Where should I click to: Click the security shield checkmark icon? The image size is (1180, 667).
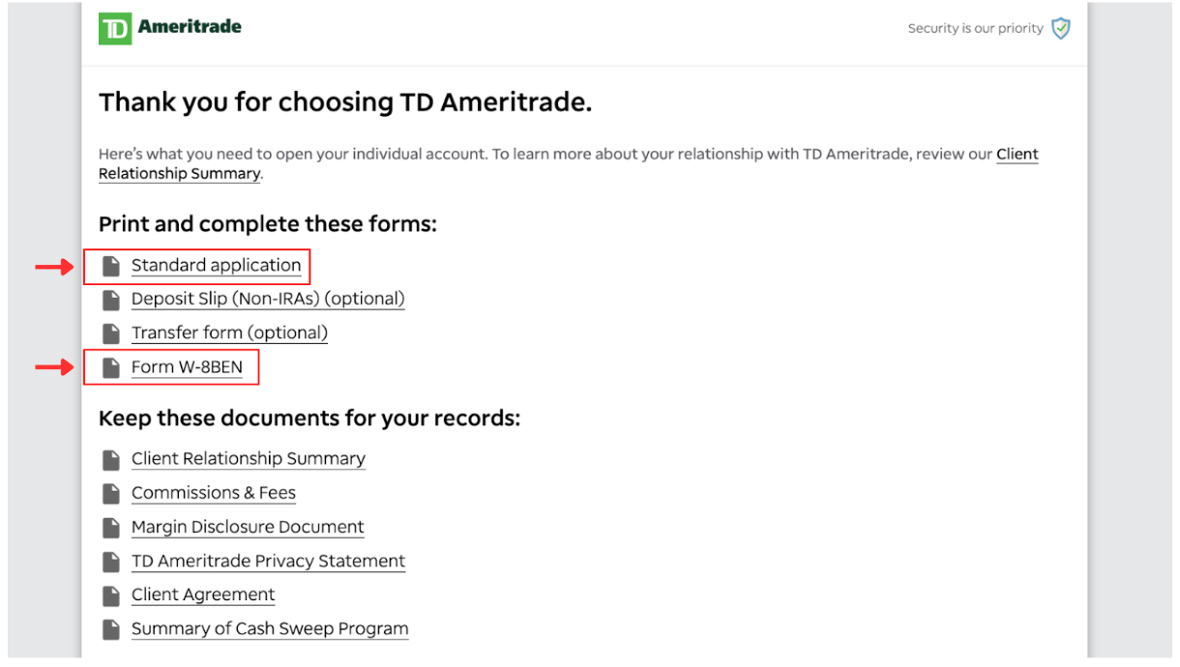point(1061,29)
